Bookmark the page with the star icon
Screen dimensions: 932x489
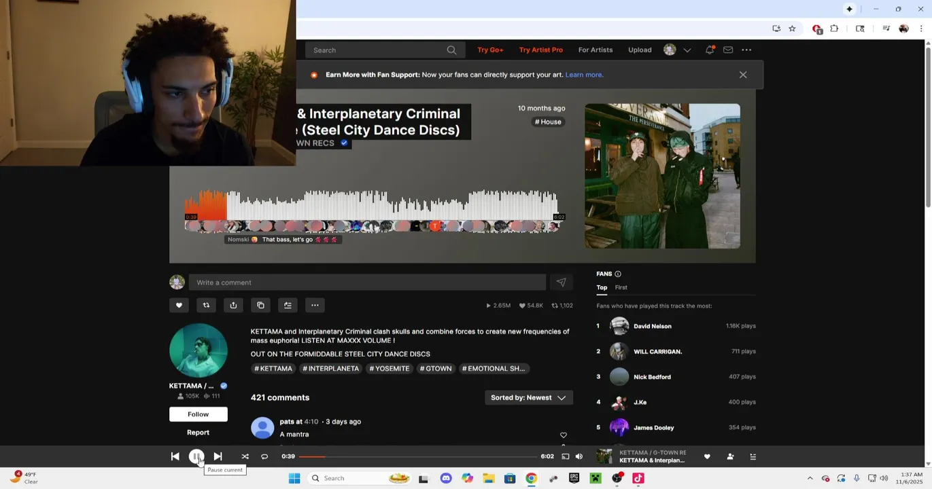(792, 29)
